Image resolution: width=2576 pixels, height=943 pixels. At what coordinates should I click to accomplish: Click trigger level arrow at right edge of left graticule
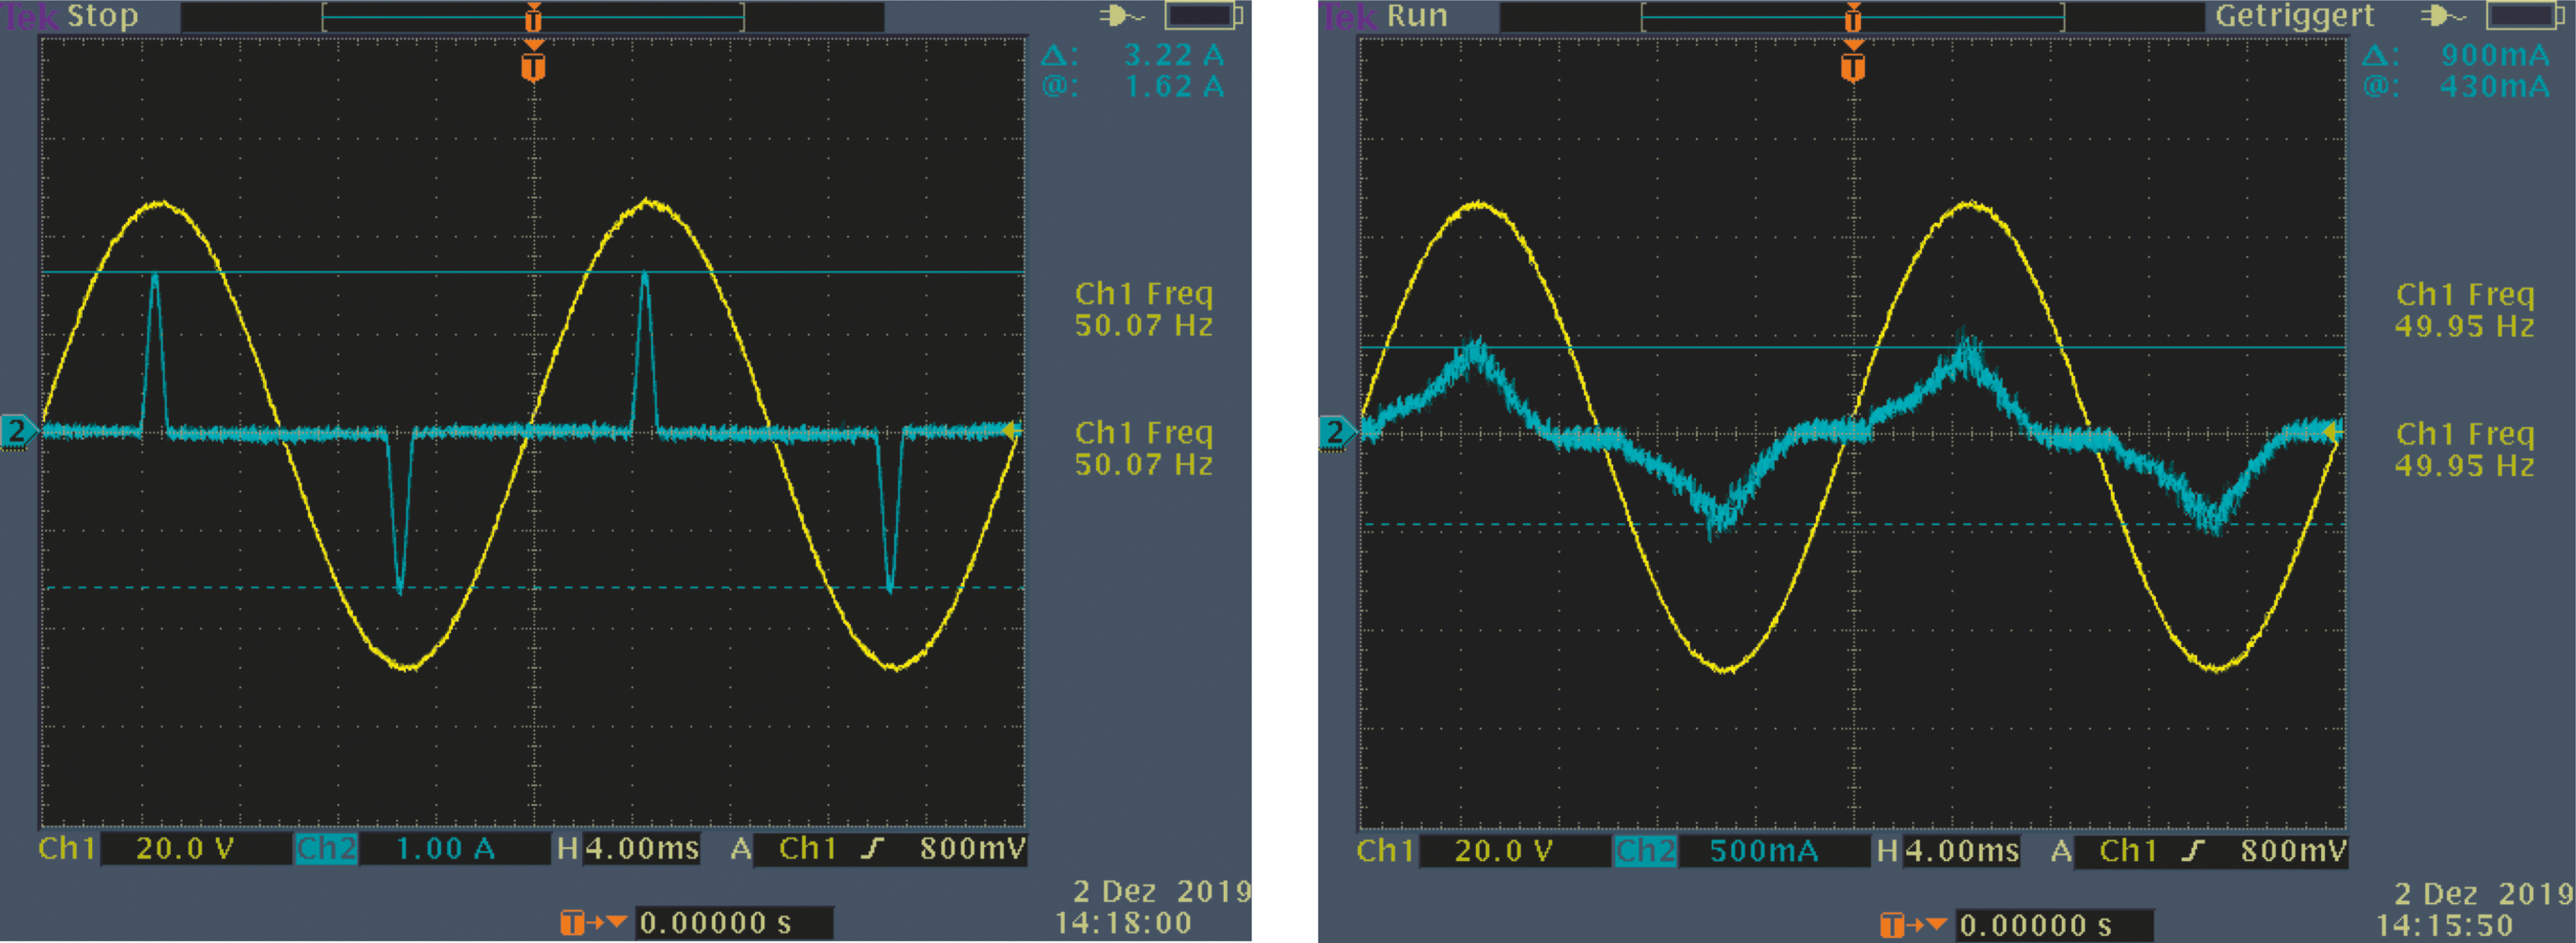[1011, 431]
